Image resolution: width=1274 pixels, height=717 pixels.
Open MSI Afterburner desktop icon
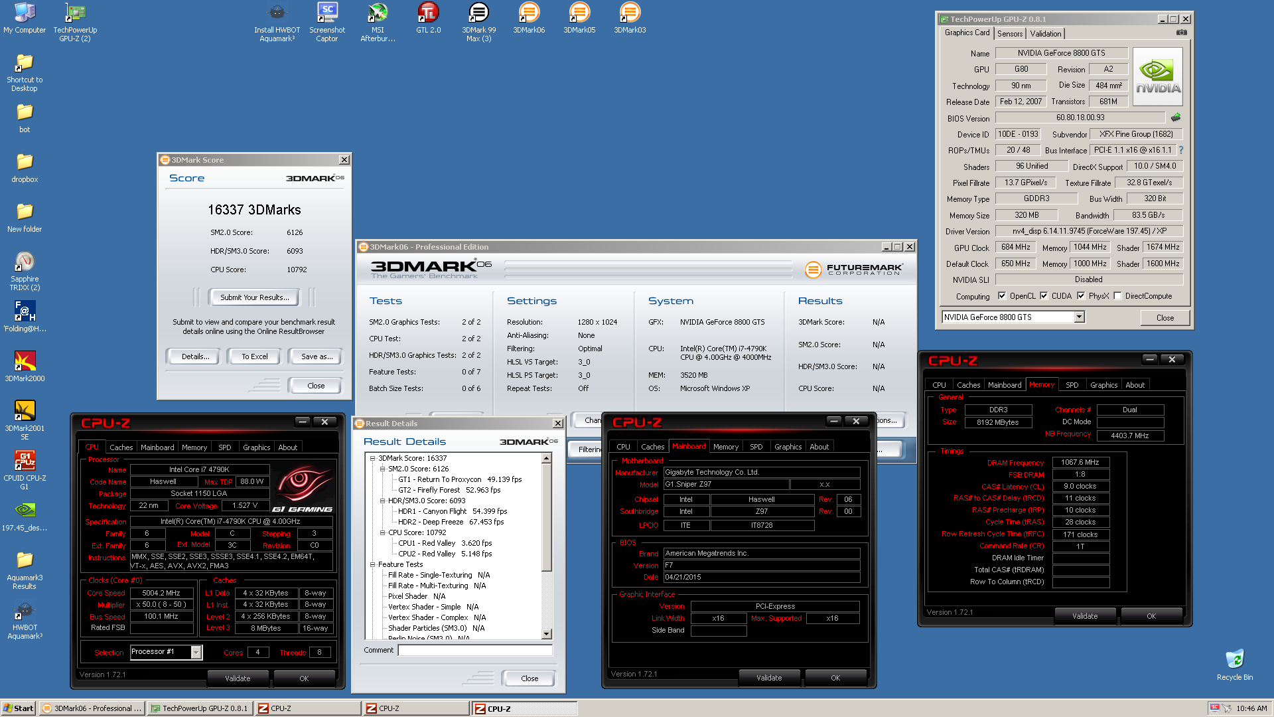[378, 22]
